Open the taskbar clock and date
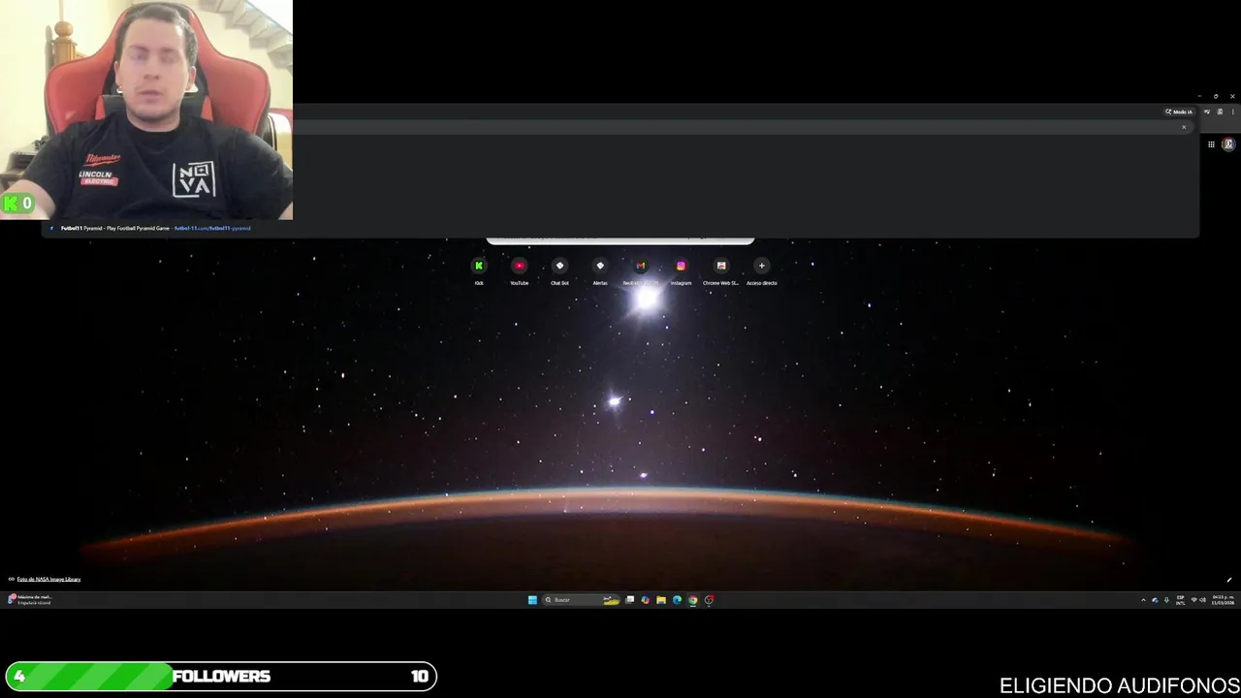The image size is (1241, 698). pos(1223,600)
